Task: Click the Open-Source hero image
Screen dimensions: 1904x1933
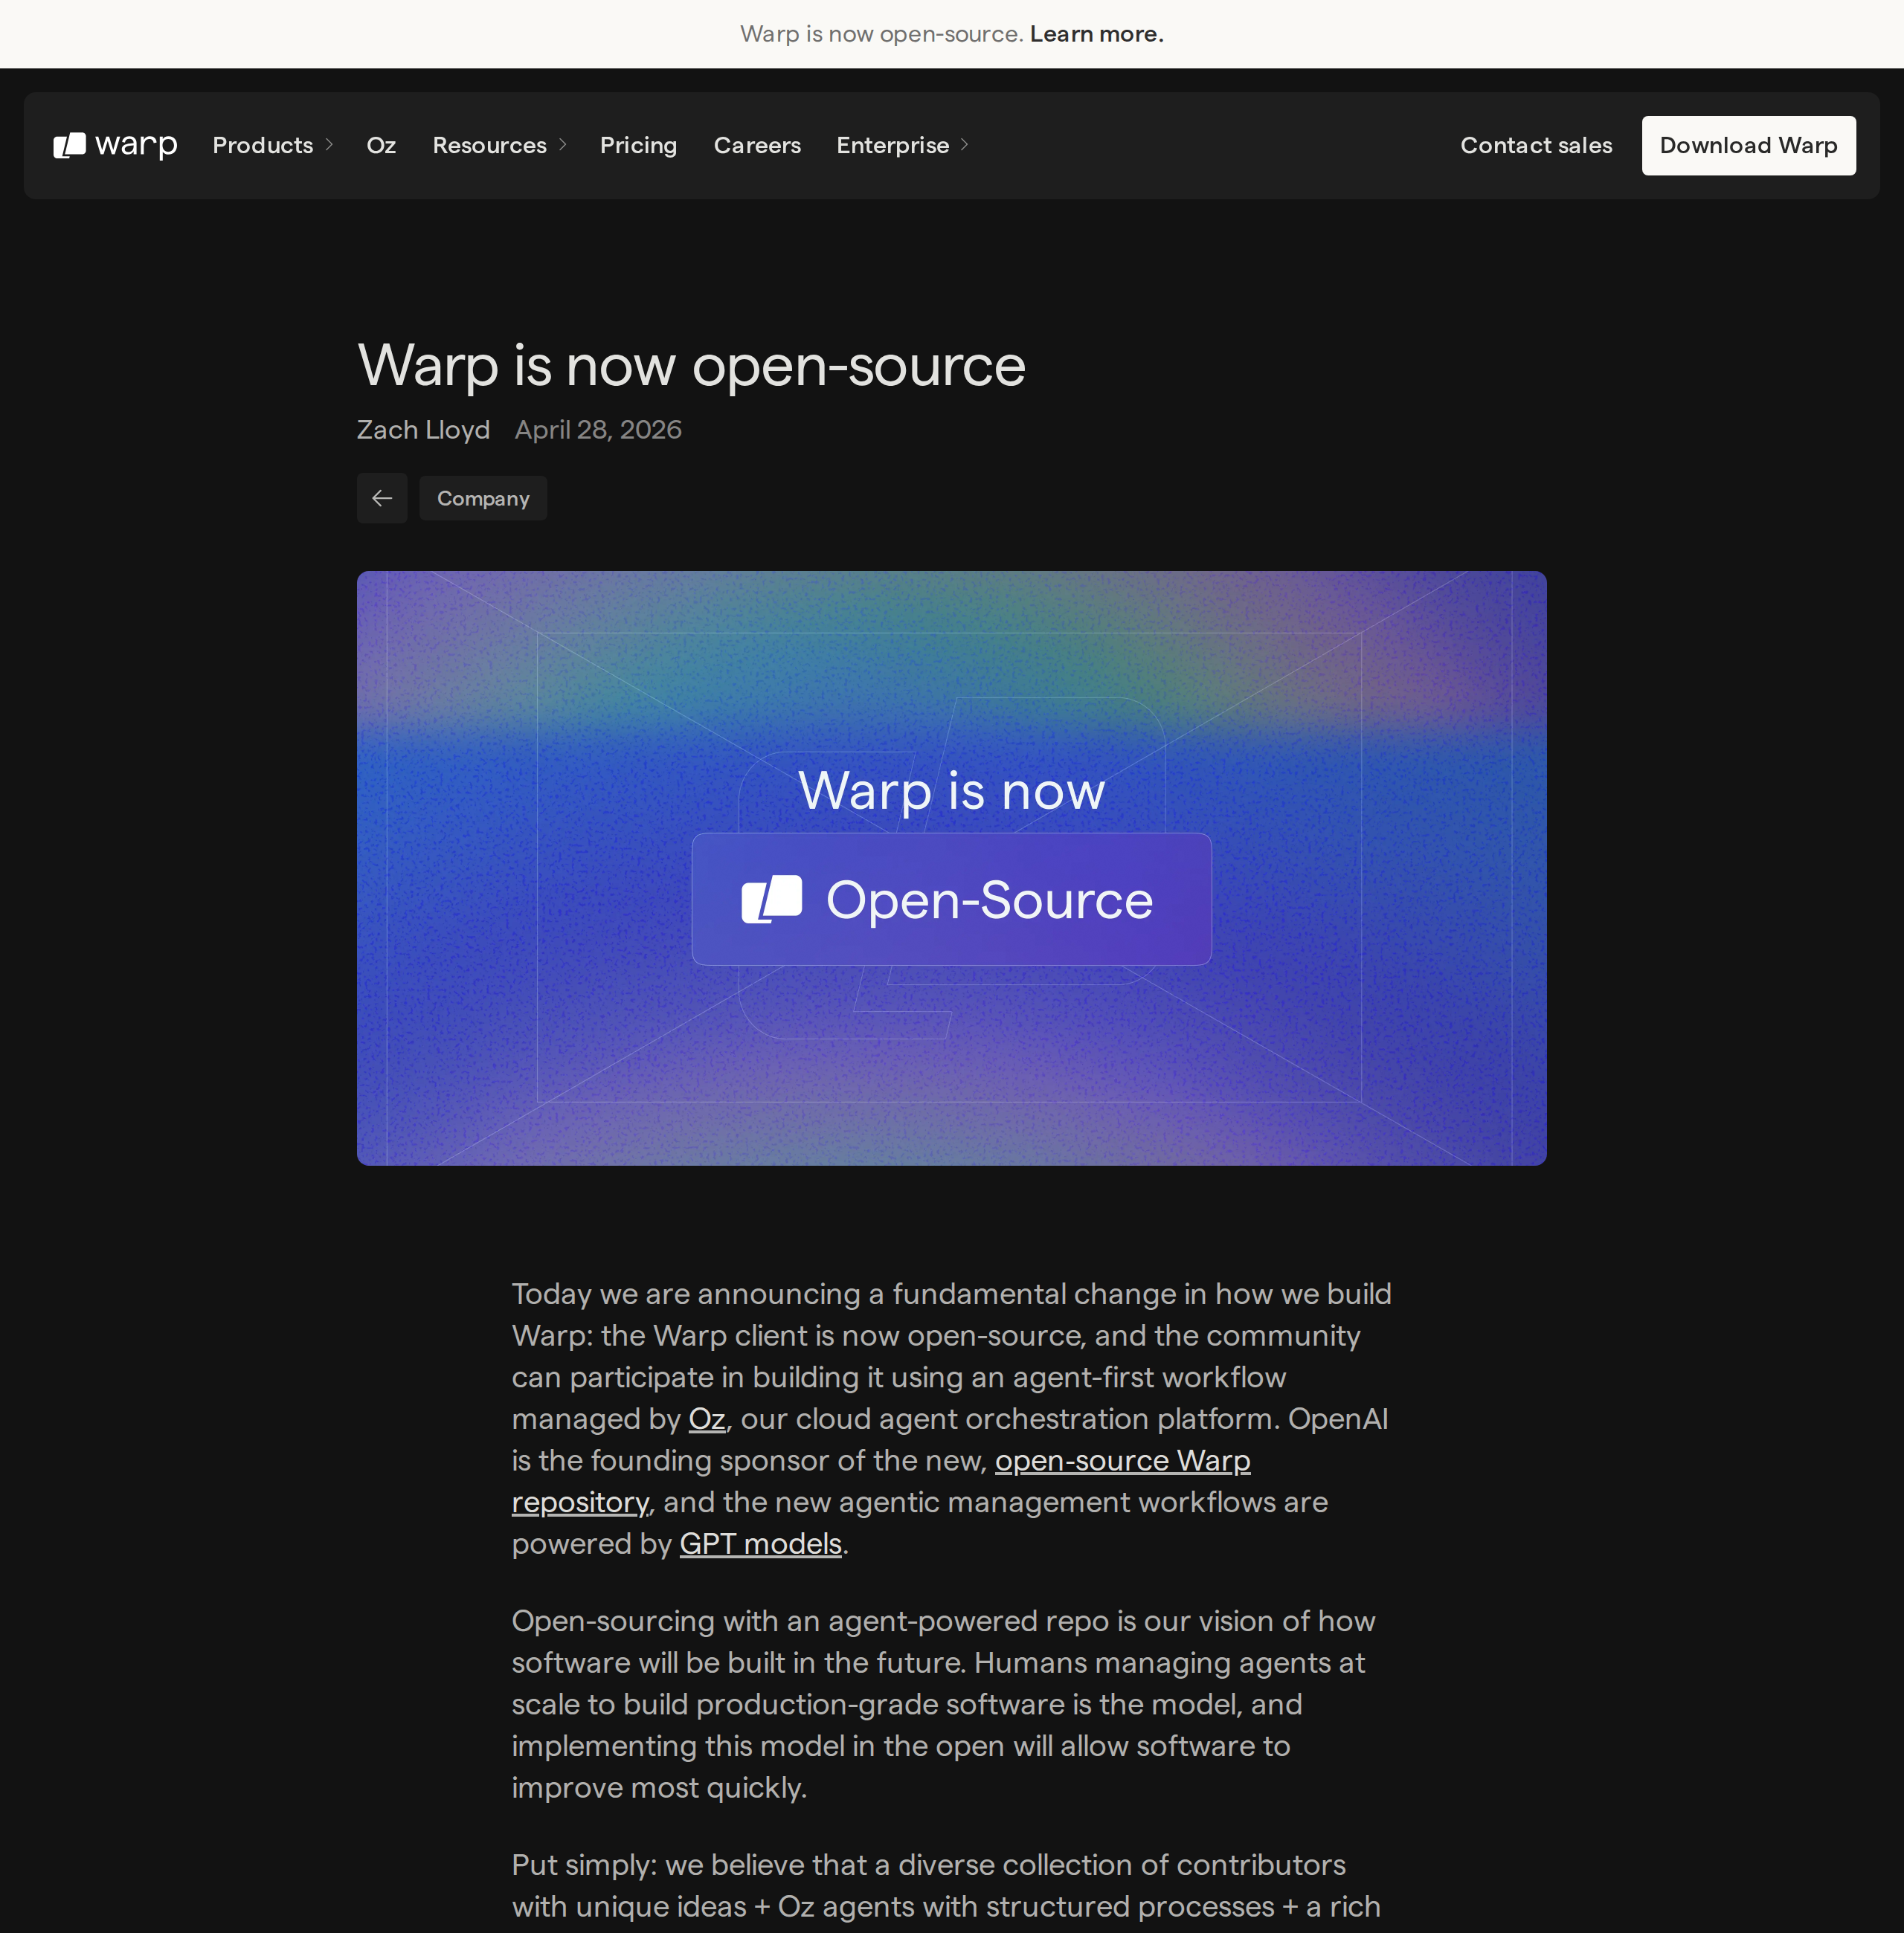Action: click(x=952, y=868)
